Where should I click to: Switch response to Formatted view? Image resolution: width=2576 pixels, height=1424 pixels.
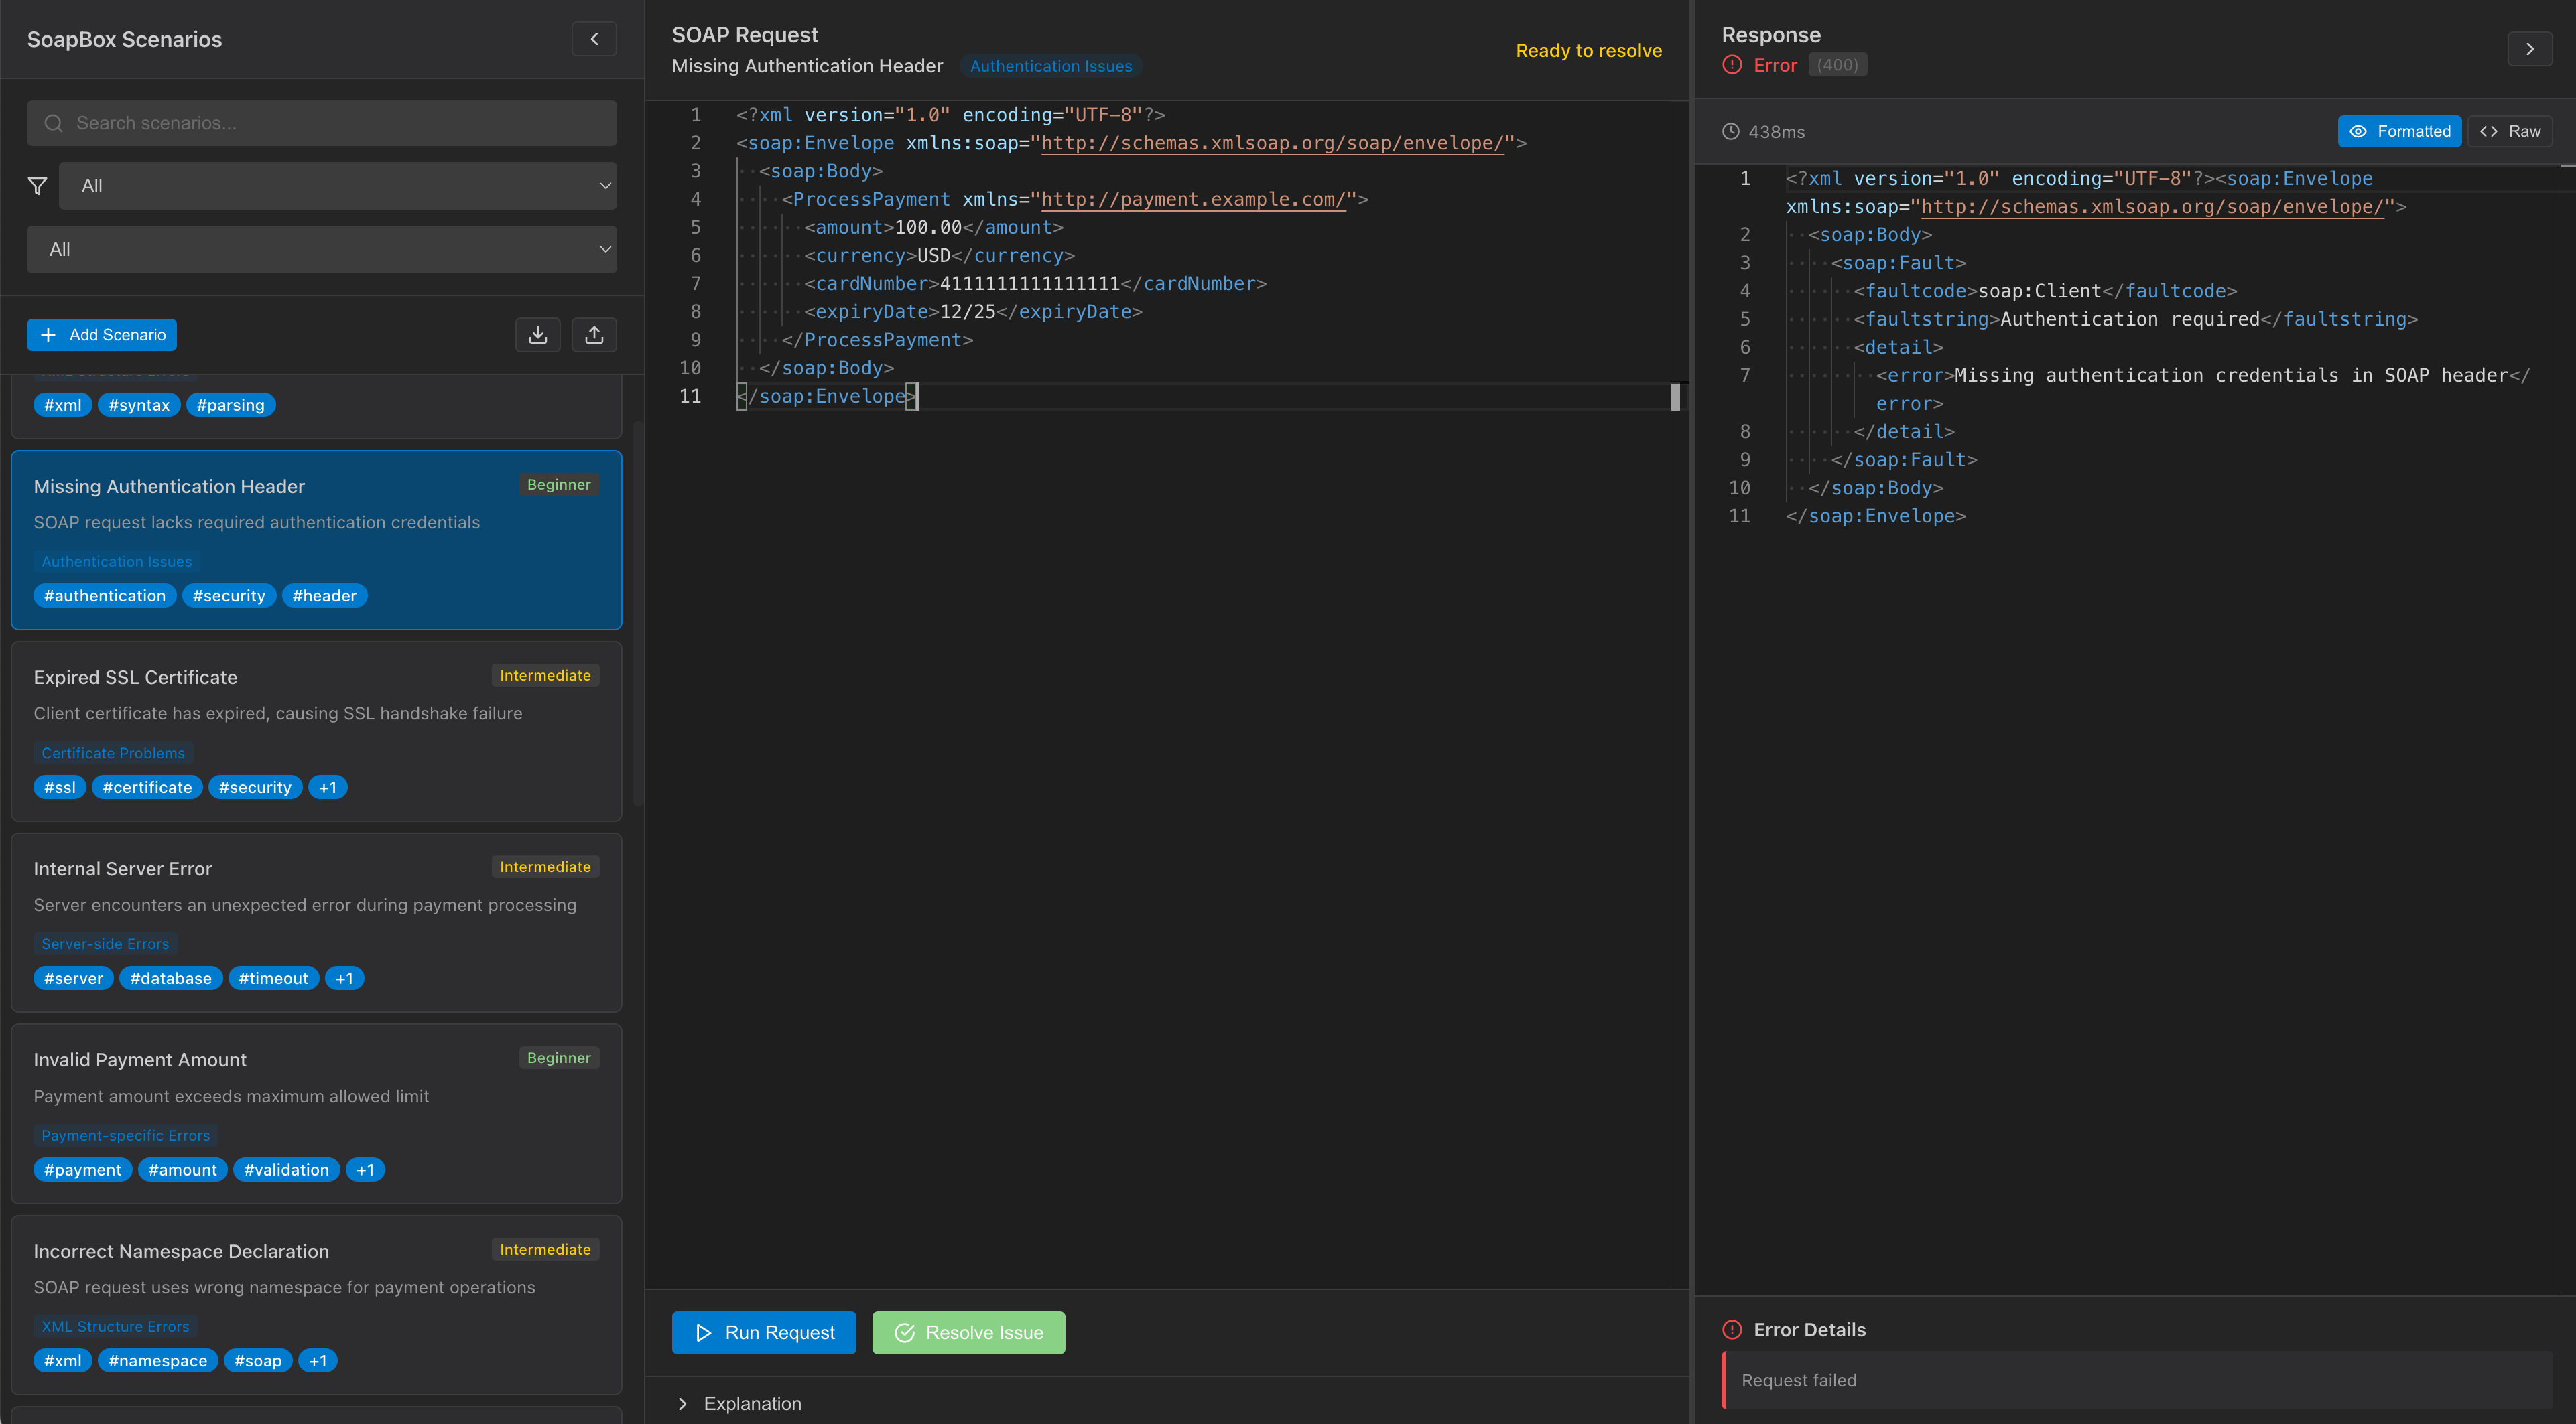[x=2400, y=131]
